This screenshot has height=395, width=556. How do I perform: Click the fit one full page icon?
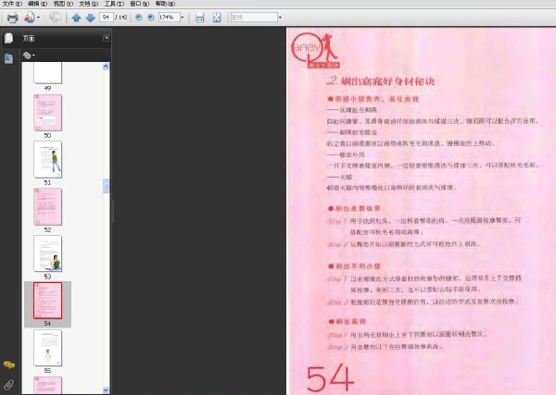coord(217,18)
